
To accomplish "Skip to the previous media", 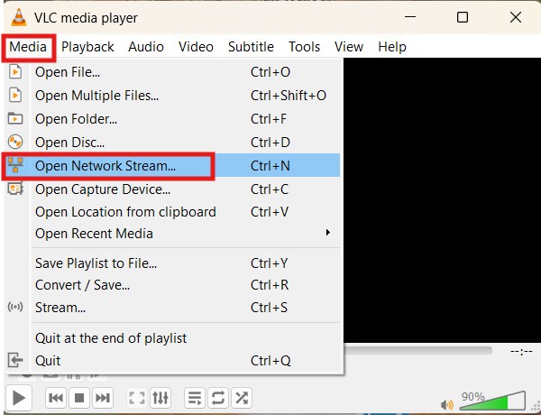I will [56, 398].
